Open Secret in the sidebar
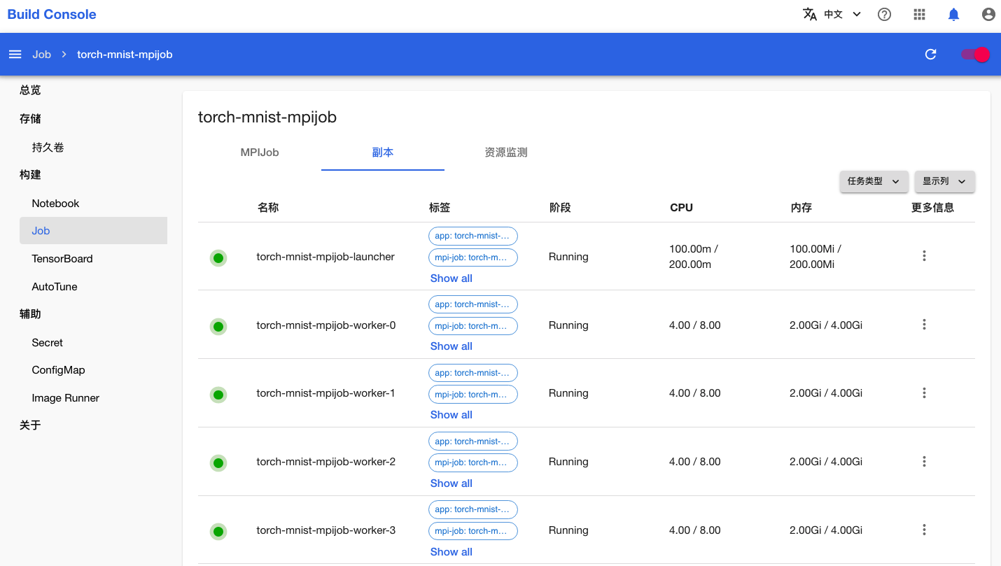1001x566 pixels. pyautogui.click(x=48, y=343)
